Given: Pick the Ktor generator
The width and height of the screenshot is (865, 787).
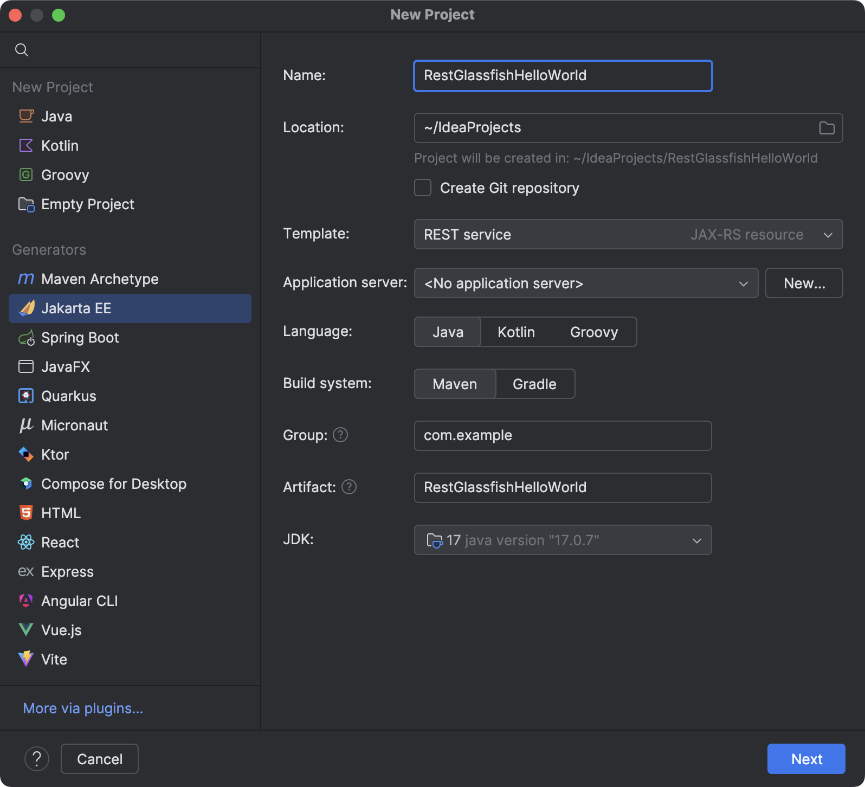Looking at the screenshot, I should (x=55, y=455).
